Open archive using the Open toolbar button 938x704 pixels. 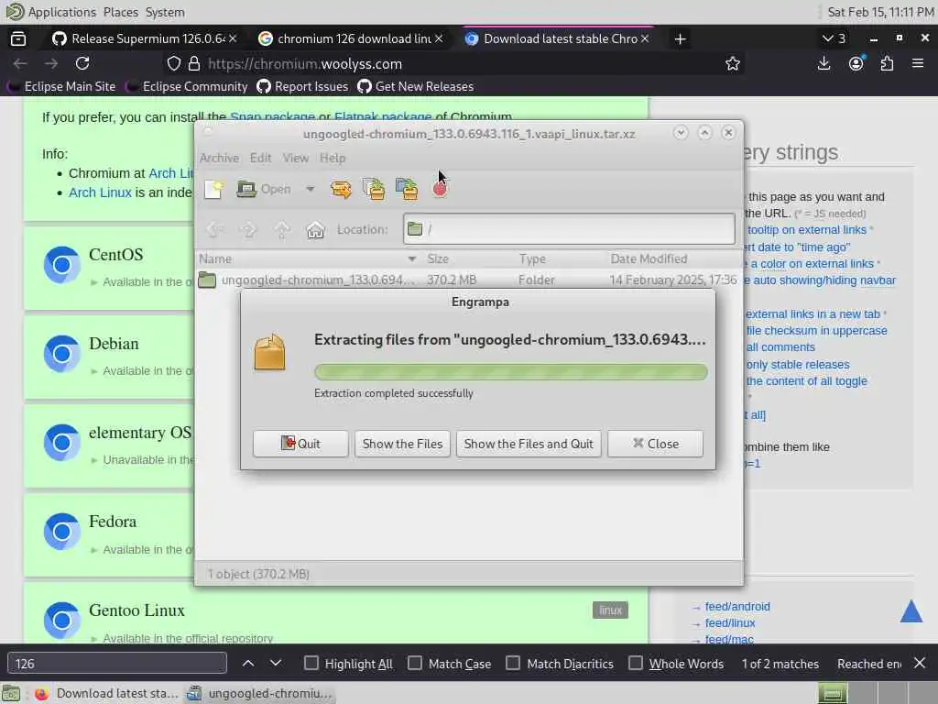[x=264, y=189]
